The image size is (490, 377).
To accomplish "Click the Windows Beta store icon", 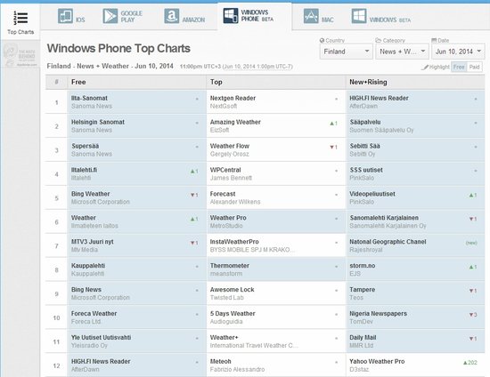I will coord(359,16).
